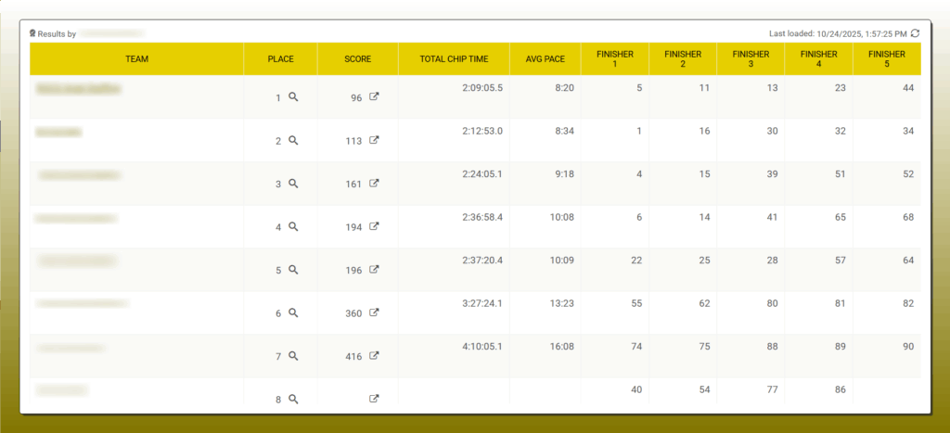The width and height of the screenshot is (950, 433).
Task: Select the first-place team name
Action: tap(79, 89)
